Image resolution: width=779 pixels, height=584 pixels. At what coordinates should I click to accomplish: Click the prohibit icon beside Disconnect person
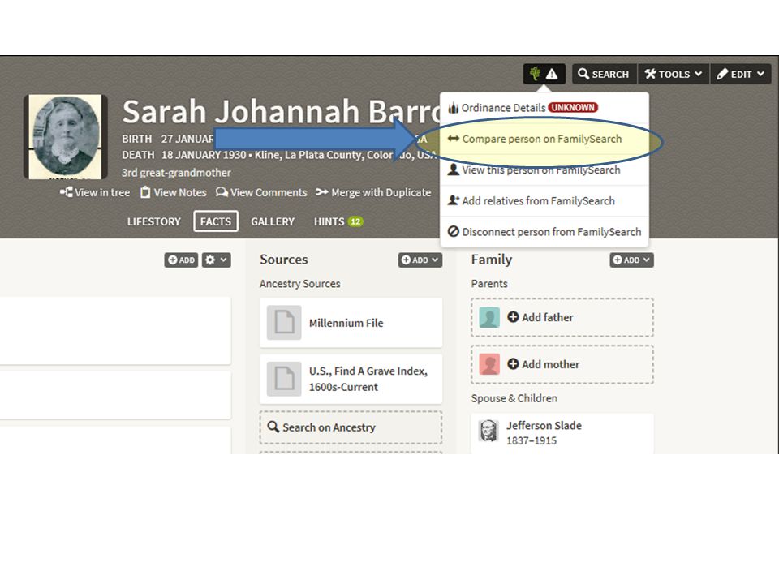tap(453, 231)
